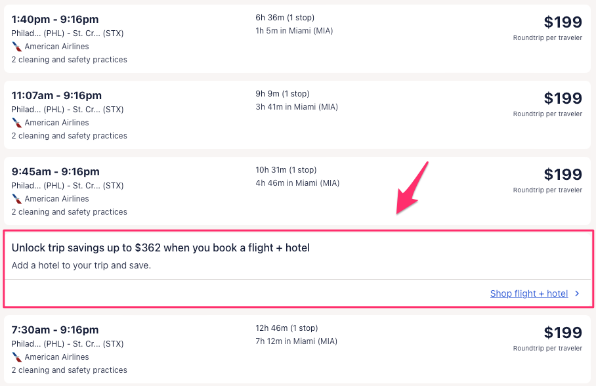Click $199 price on the 12h 46m flight

pos(563,333)
